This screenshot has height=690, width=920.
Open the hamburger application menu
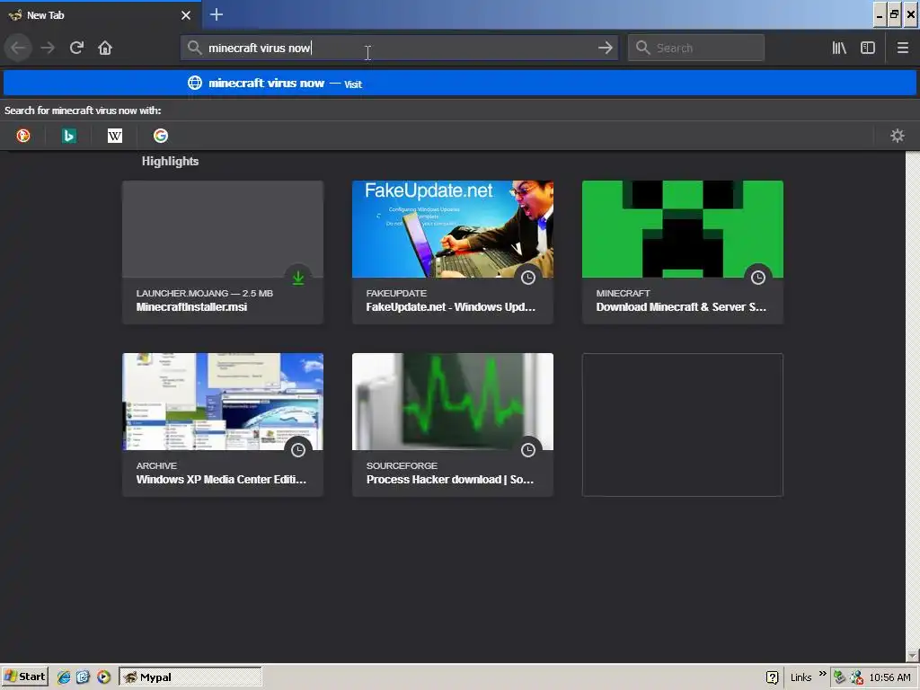click(903, 48)
